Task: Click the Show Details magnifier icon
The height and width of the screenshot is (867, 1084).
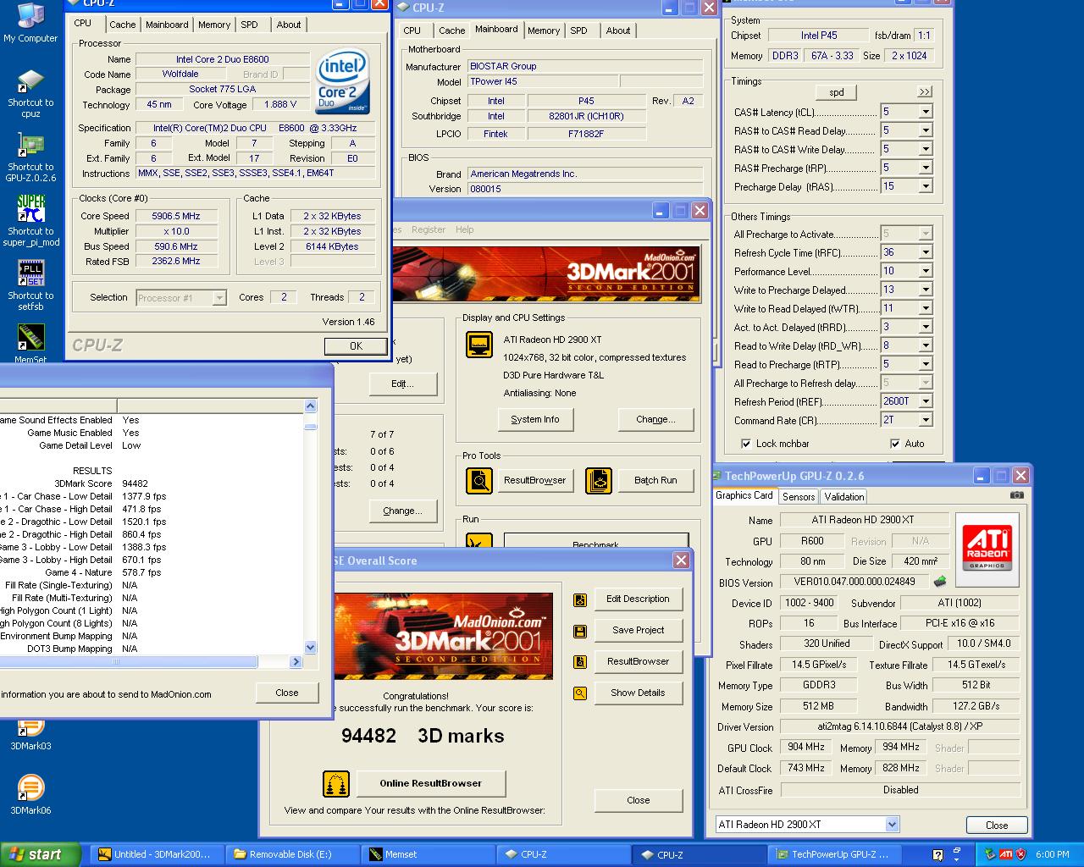Action: click(x=580, y=693)
